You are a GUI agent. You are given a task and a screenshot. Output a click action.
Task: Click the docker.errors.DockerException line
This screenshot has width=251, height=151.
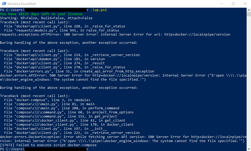(x=123, y=139)
